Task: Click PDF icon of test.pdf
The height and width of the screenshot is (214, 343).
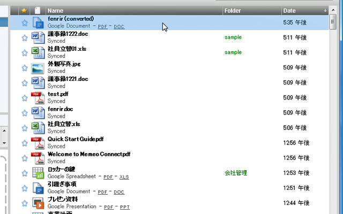Action: [38, 98]
